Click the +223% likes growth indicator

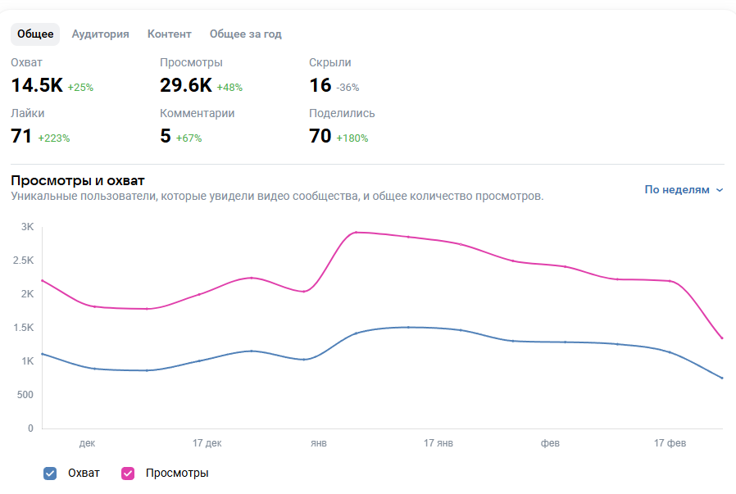point(54,138)
